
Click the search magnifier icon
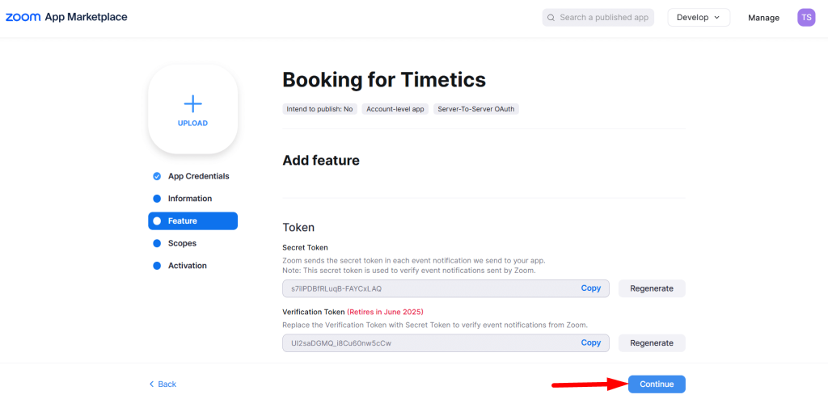tap(551, 18)
